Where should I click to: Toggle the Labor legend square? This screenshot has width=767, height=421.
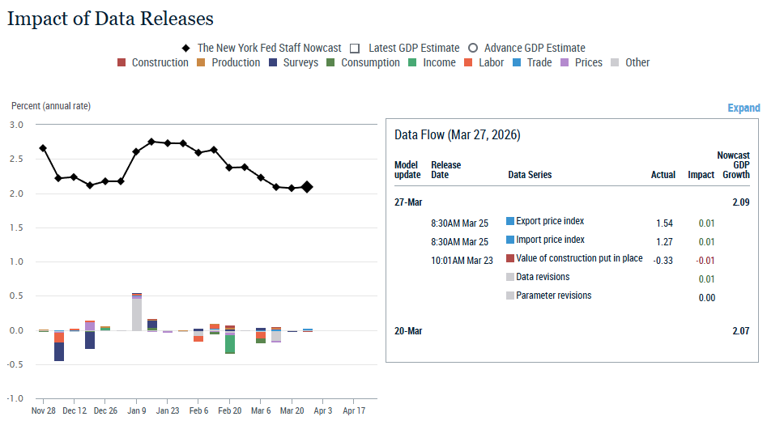tap(468, 63)
